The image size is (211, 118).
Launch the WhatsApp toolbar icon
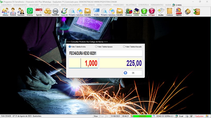pos(30,12)
